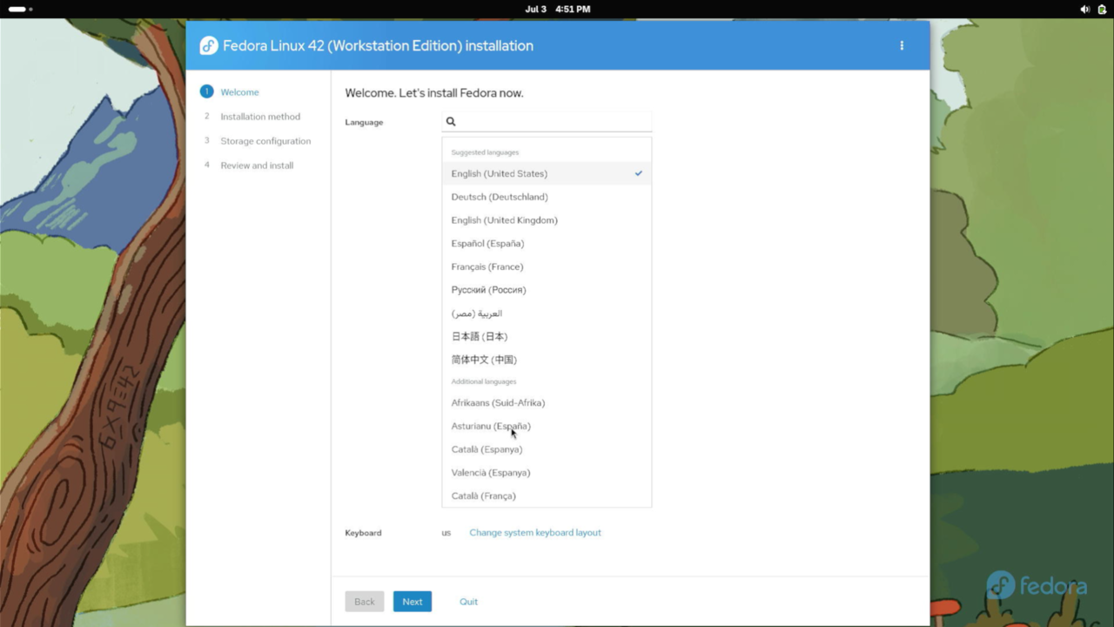
Task: Click the us keyboard layout value
Action: coord(446,533)
